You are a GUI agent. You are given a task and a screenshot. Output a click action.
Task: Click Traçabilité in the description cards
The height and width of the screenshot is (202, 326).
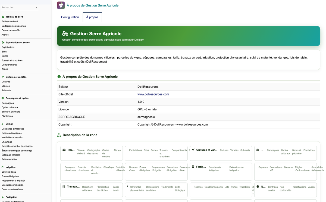[244, 187]
